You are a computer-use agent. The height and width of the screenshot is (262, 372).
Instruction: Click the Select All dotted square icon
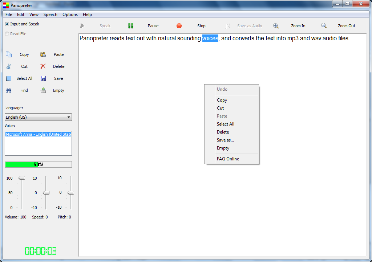pos(9,78)
